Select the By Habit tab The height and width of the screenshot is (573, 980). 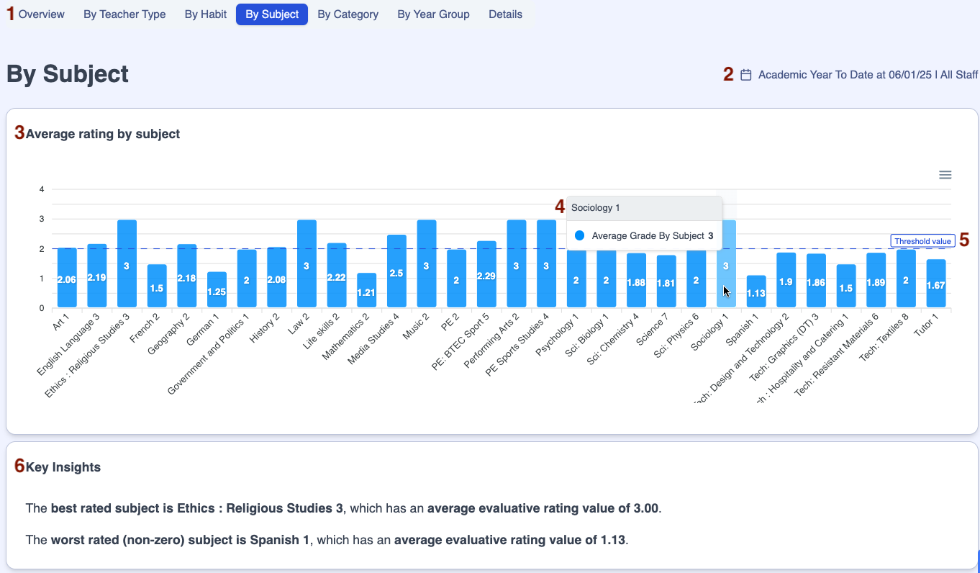206,14
